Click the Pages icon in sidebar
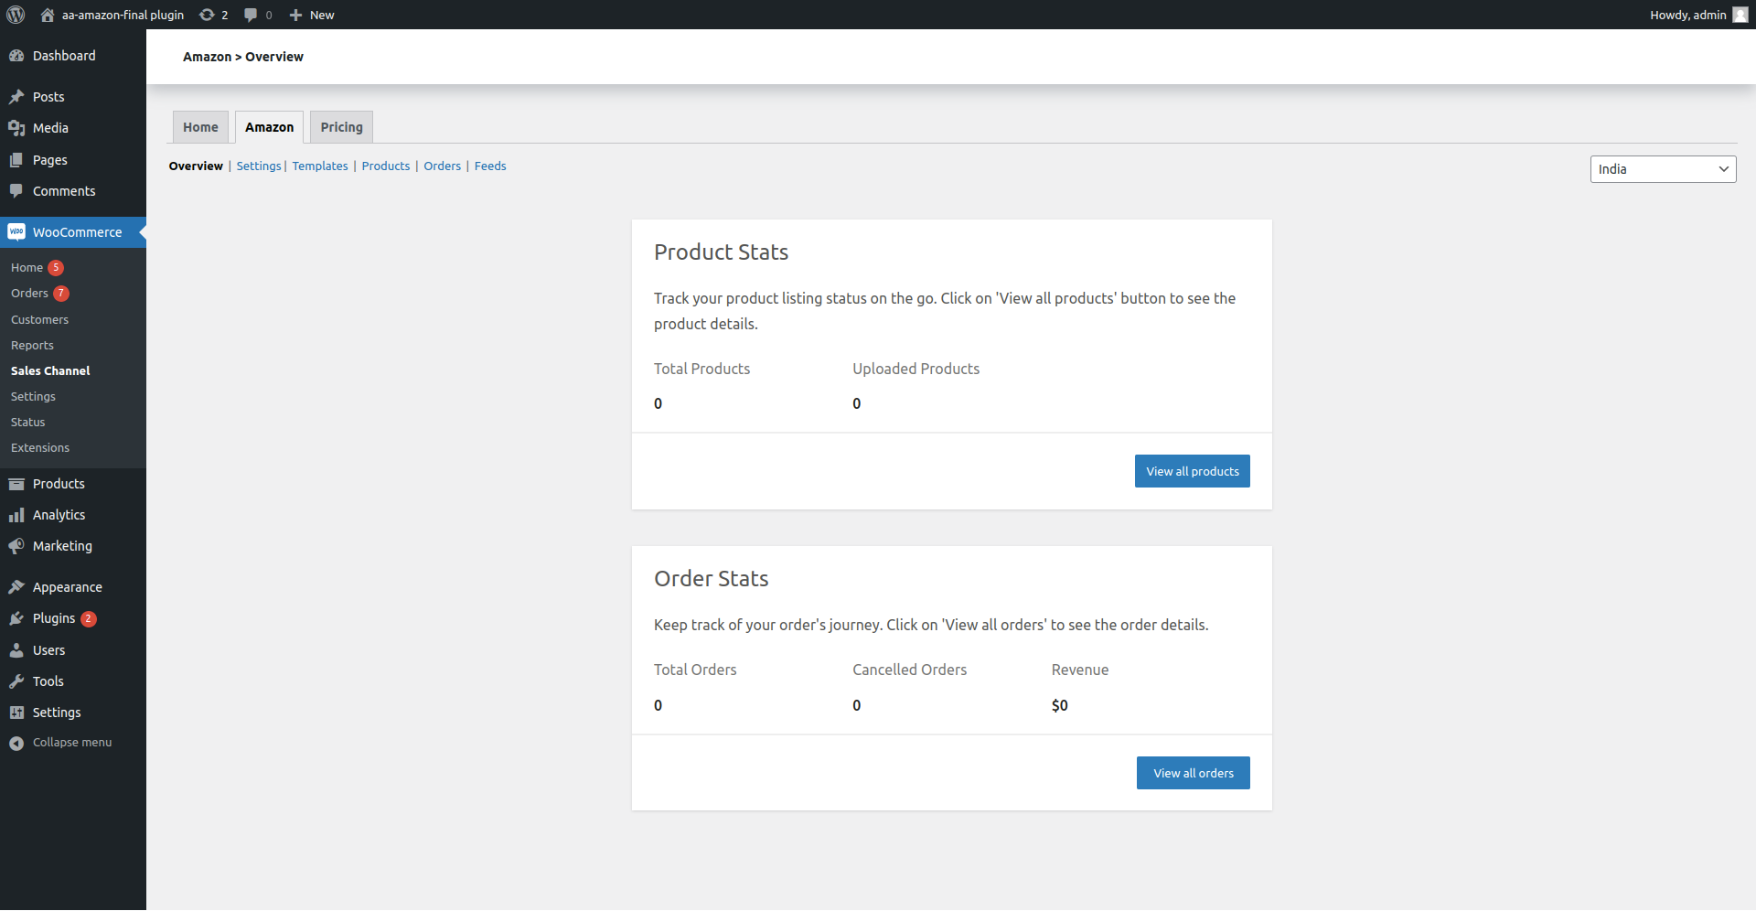 point(16,160)
